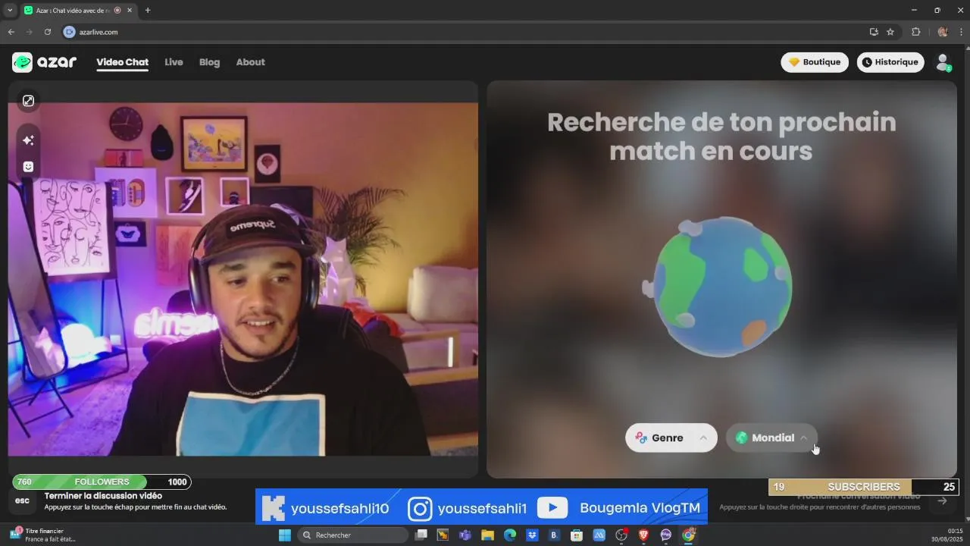Click the taskbar Rechercher search box
The width and height of the screenshot is (970, 546).
pos(352,535)
